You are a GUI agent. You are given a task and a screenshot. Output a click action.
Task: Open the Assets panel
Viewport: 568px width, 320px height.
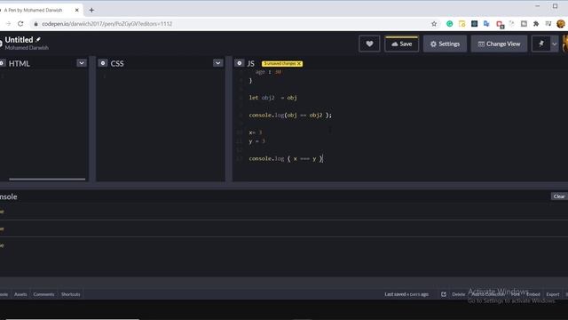(20, 294)
